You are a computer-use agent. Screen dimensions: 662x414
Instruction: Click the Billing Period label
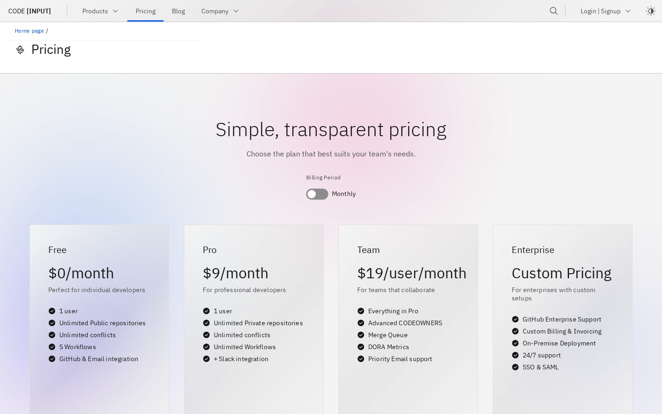tap(323, 178)
